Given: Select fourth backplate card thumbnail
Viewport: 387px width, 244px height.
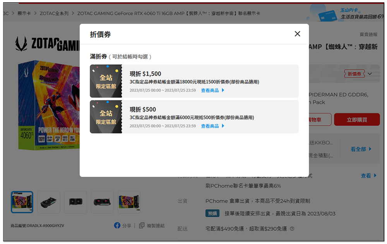Looking at the screenshot, I should click(102, 202).
